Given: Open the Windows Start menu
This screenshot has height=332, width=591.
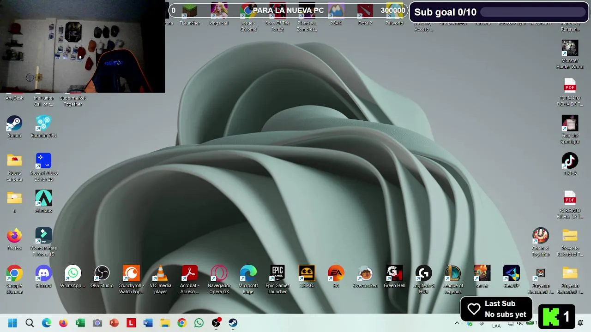Looking at the screenshot, I should [12, 323].
